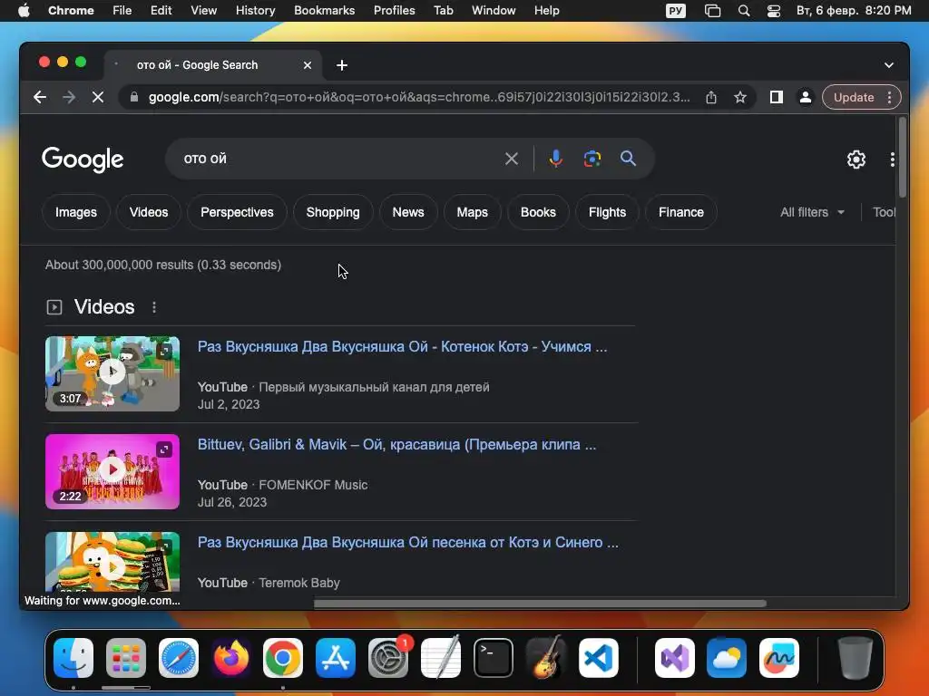Screen dimensions: 929x696
Task: Switch keyboard input source РУ
Action: point(675,11)
